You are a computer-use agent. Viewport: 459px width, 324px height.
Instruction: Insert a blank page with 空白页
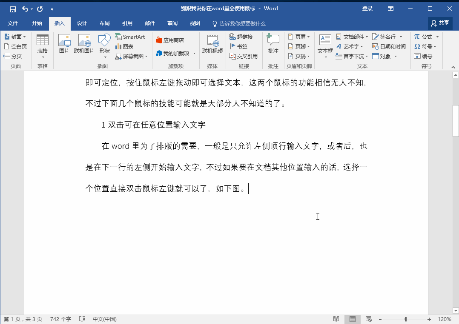(x=16, y=46)
